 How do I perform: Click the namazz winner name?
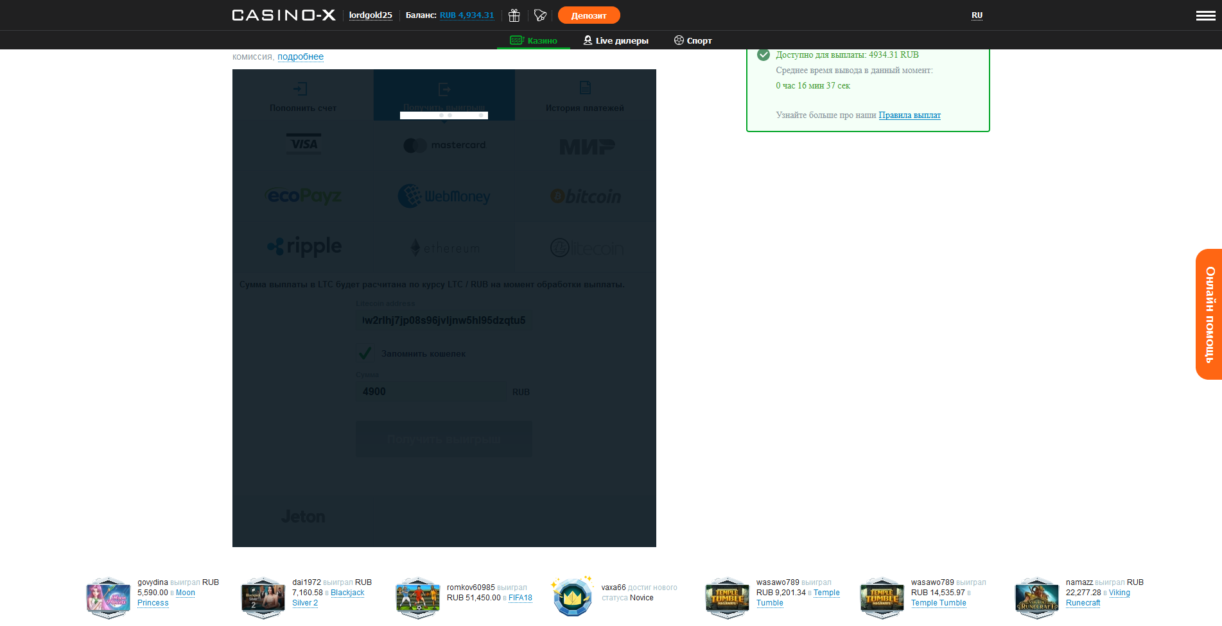(1079, 582)
